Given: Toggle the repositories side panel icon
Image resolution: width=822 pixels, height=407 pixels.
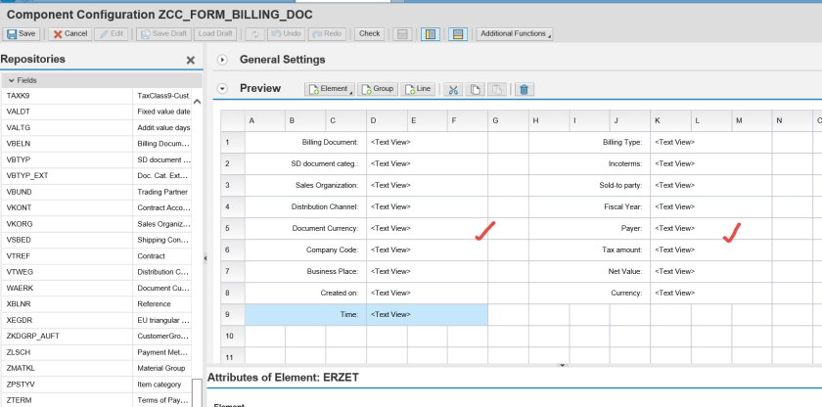Looking at the screenshot, I should tap(431, 34).
